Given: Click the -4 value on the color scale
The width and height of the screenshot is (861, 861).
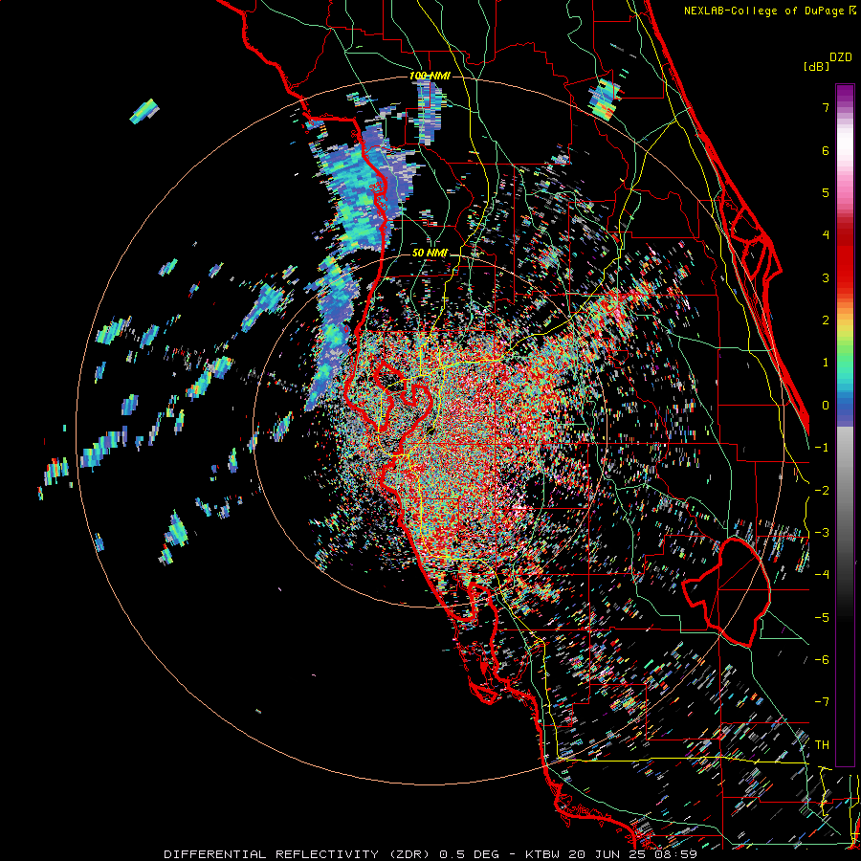Looking at the screenshot, I should pyautogui.click(x=822, y=575).
